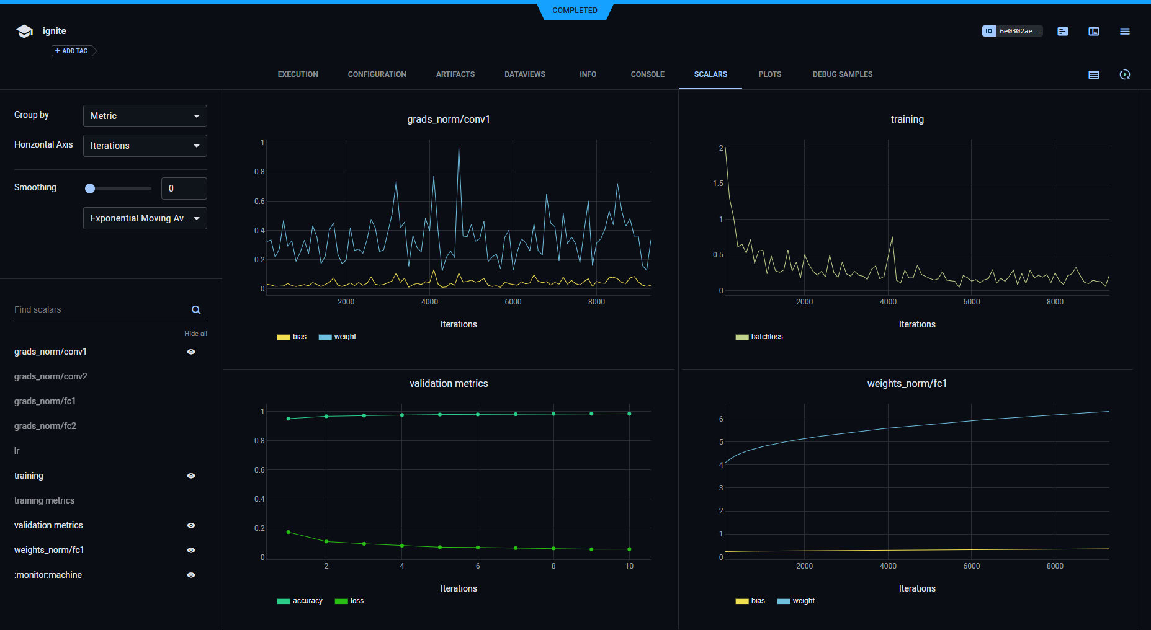The height and width of the screenshot is (630, 1151).
Task: Open the Group by Metric dropdown
Action: pyautogui.click(x=145, y=116)
